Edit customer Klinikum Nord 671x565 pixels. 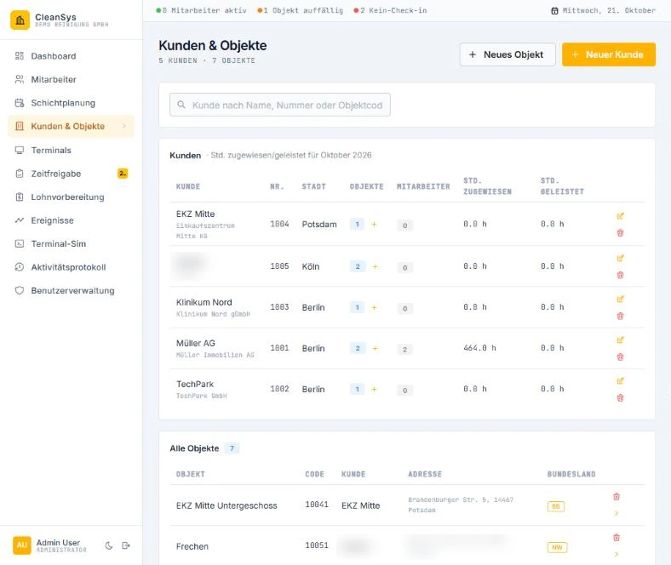(x=620, y=299)
